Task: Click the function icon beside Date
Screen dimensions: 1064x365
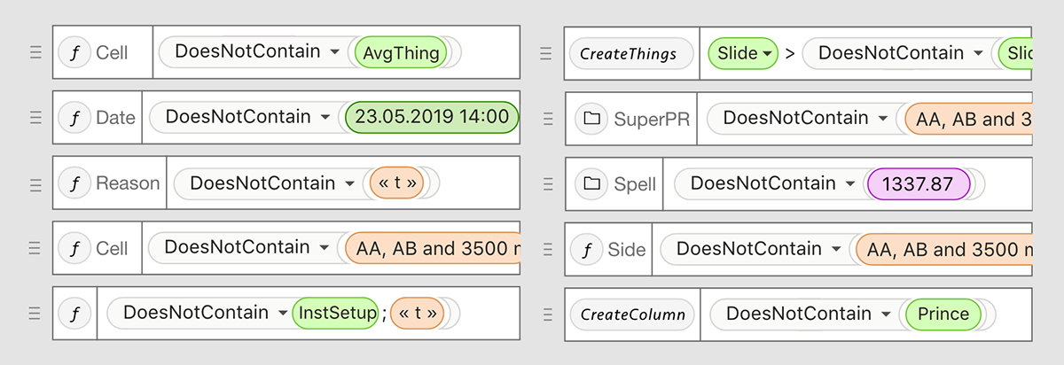Action: [x=75, y=118]
